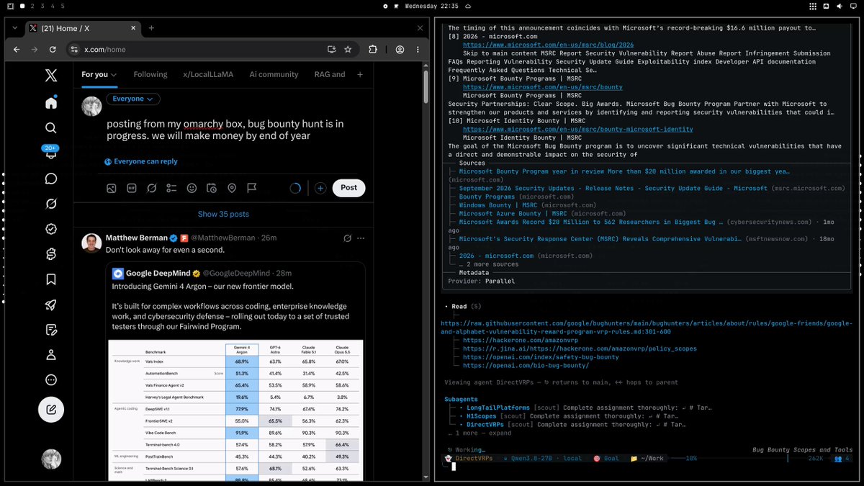Screen dimensions: 864x486
Task: Add a GIF to the post
Action: [x=132, y=188]
